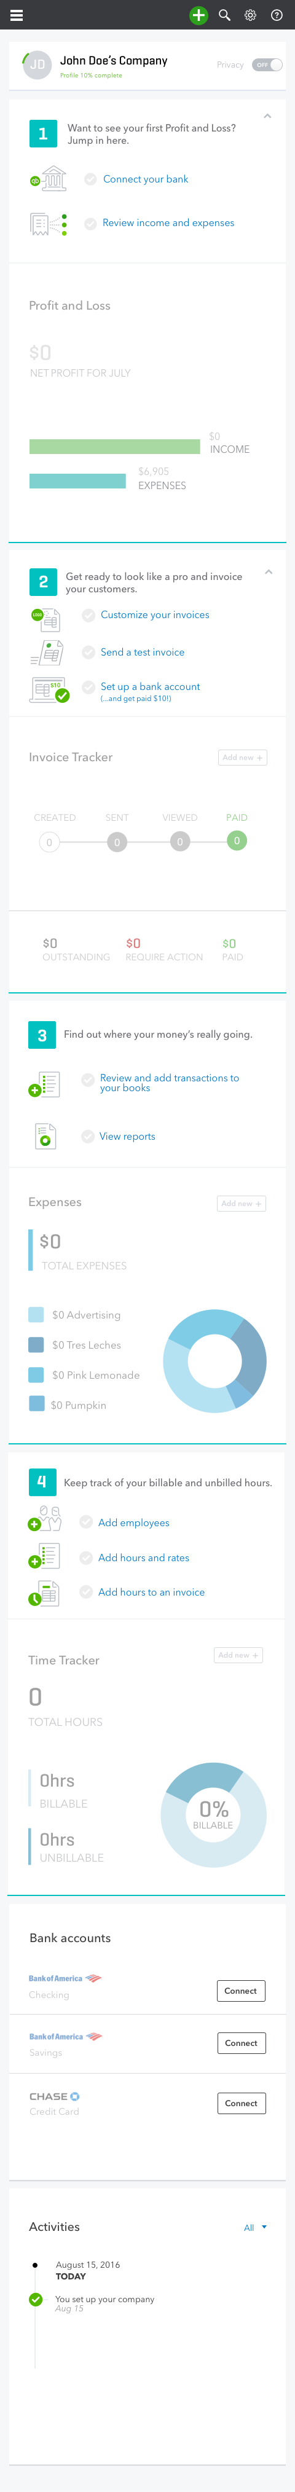Select the PAID stage in Invoice Tracker
Screen dimensions: 295x2492
pos(237,840)
